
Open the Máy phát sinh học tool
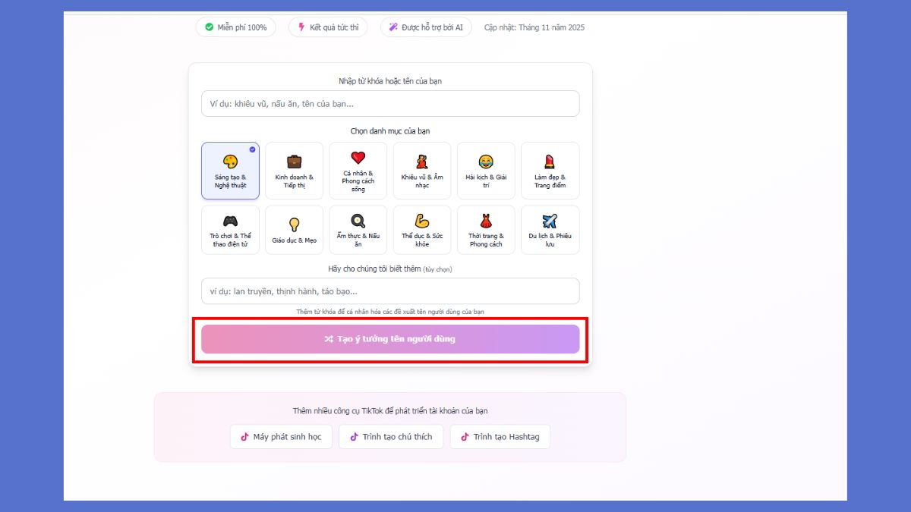pos(281,437)
